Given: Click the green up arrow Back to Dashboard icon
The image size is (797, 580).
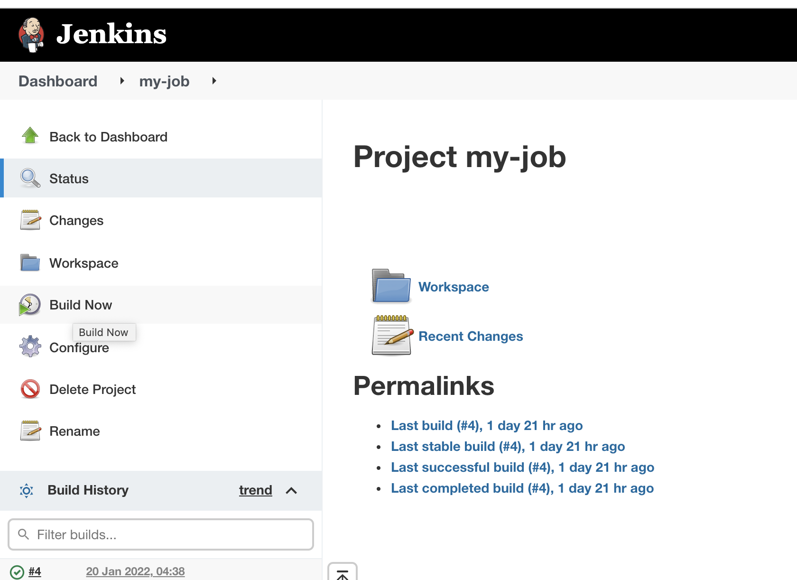Looking at the screenshot, I should pyautogui.click(x=30, y=136).
